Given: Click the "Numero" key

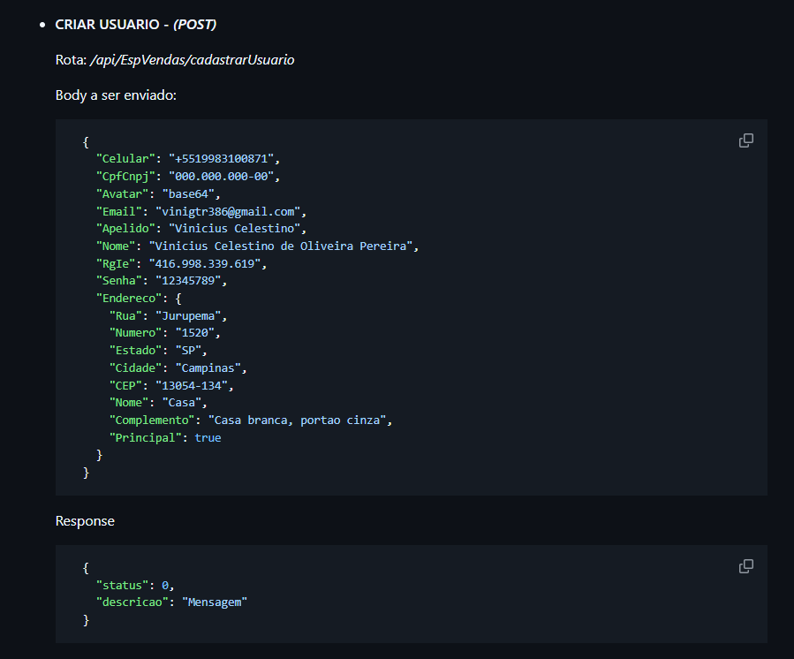Looking at the screenshot, I should pyautogui.click(x=135, y=333).
